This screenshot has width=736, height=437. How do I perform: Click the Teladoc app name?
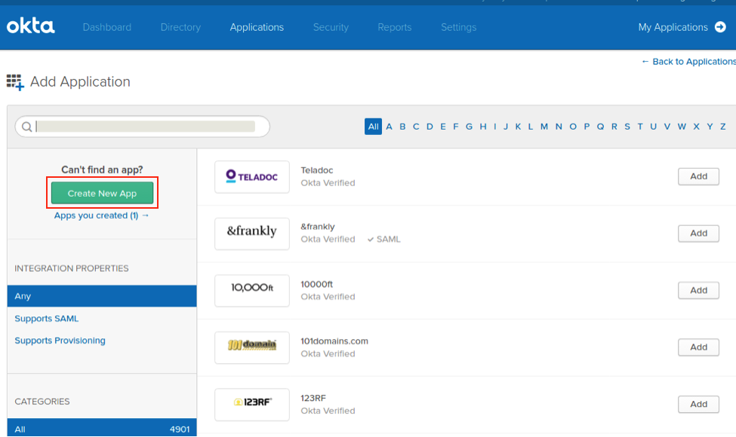tap(317, 170)
